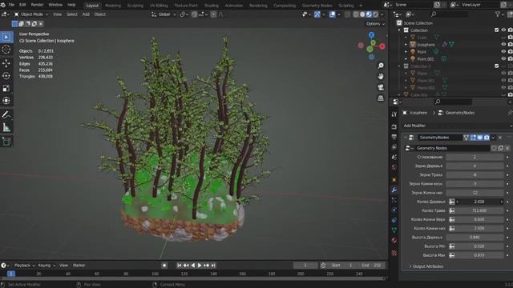Open the Physics properties tab
This screenshot has width=513, height=288.
click(394, 210)
